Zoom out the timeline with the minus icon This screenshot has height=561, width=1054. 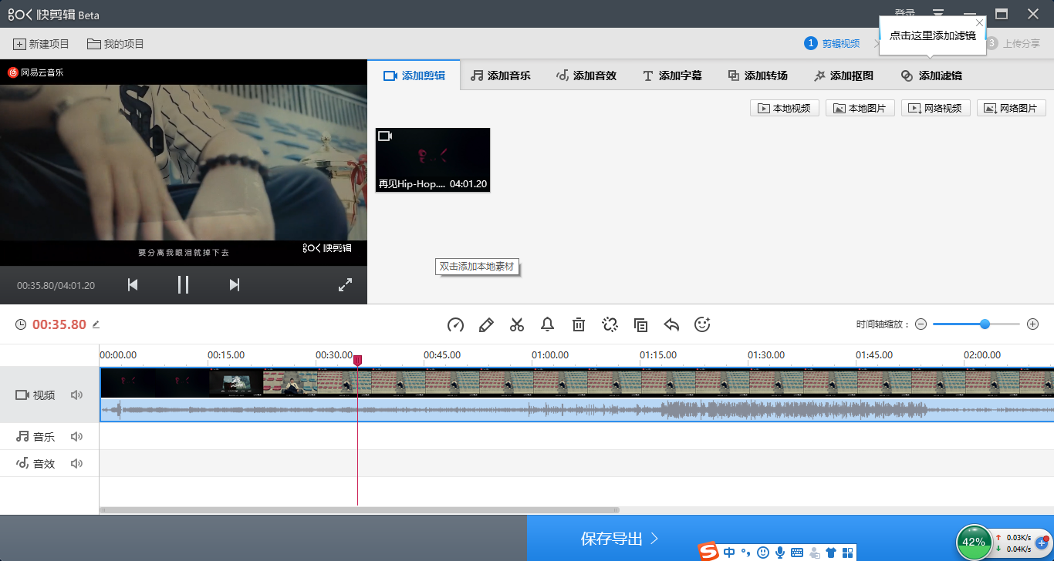(921, 324)
